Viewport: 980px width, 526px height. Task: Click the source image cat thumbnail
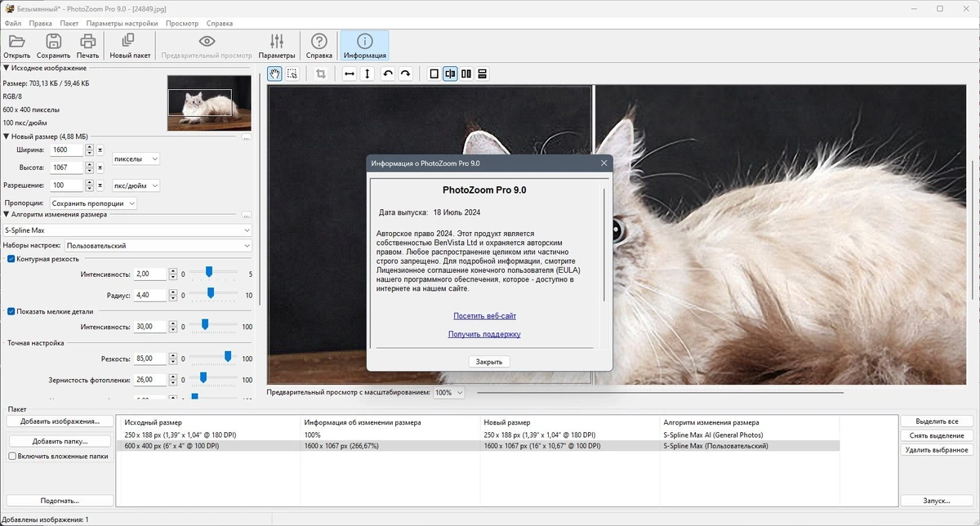coord(209,103)
